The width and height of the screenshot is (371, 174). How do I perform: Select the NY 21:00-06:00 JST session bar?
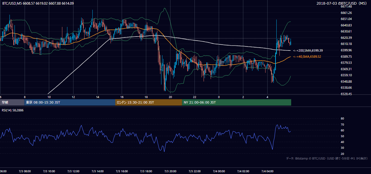tap(237, 102)
